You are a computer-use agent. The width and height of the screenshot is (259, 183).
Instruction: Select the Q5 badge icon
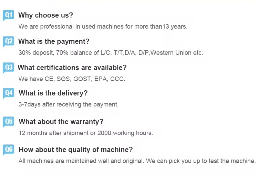9,121
